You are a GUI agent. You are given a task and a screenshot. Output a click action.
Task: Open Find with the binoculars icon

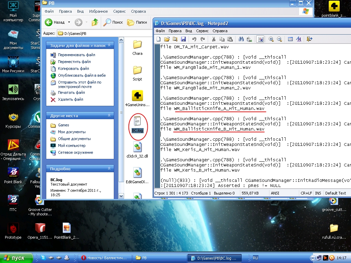(x=241, y=39)
